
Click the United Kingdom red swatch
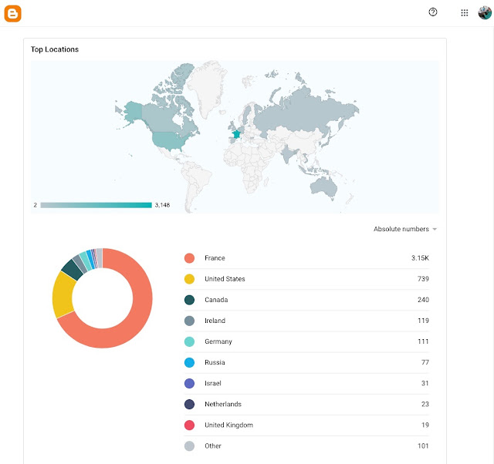click(189, 425)
